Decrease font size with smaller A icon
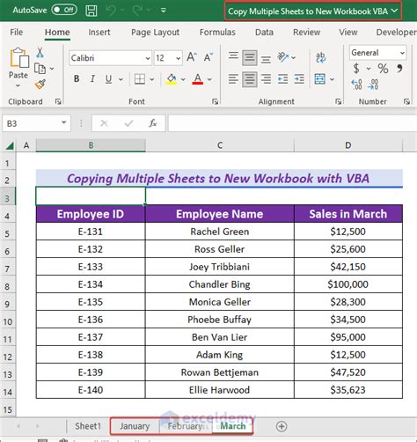Image resolution: width=417 pixels, height=442 pixels. [208, 57]
